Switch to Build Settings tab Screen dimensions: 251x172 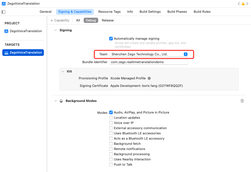point(150,12)
